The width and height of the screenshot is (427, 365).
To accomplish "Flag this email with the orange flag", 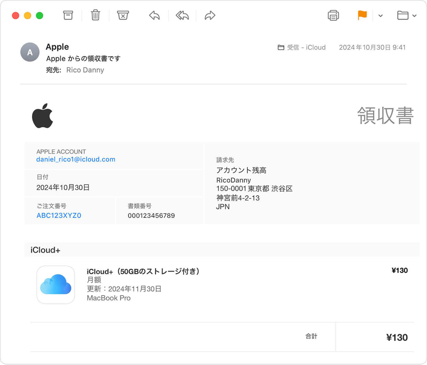I will [x=362, y=15].
